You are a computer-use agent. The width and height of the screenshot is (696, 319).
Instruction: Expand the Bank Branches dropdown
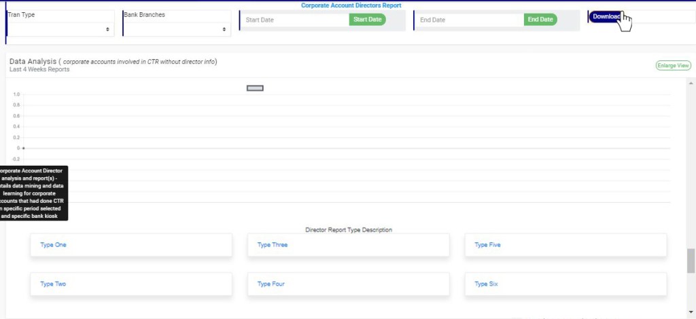point(177,29)
